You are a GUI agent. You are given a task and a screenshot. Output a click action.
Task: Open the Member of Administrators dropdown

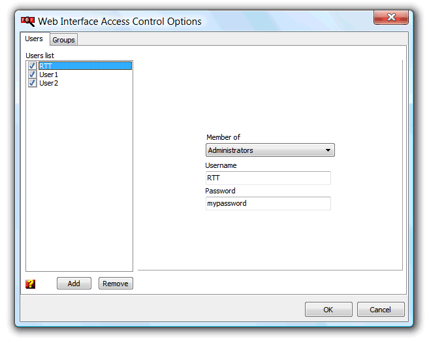(x=270, y=150)
